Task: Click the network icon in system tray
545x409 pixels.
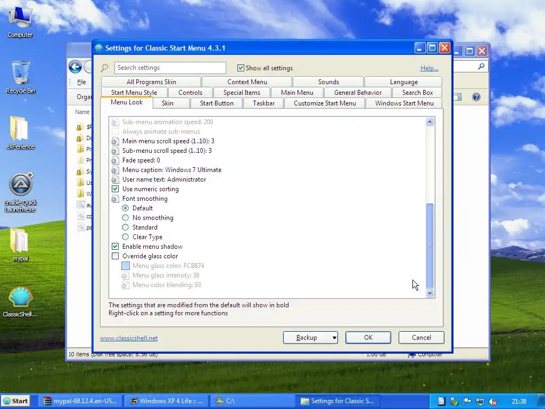Action: (x=480, y=402)
